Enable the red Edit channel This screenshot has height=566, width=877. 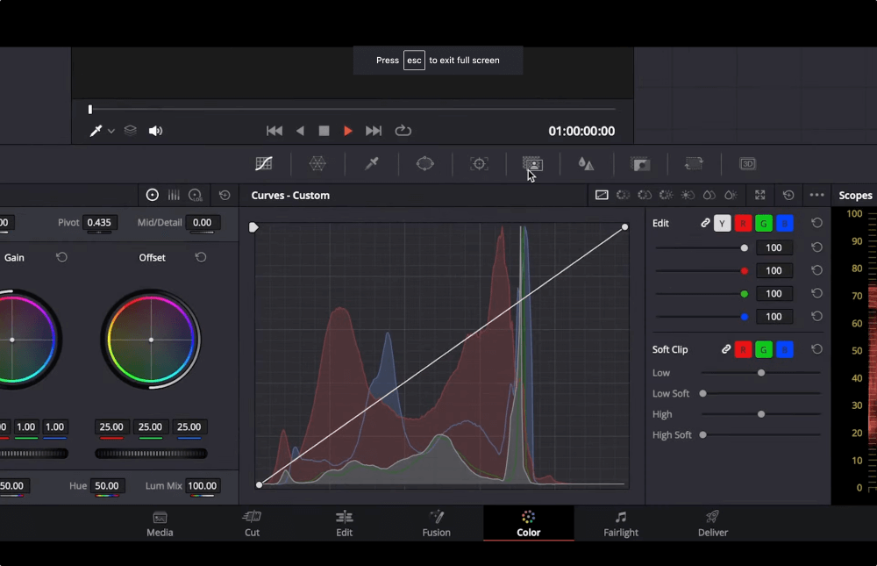(x=743, y=224)
